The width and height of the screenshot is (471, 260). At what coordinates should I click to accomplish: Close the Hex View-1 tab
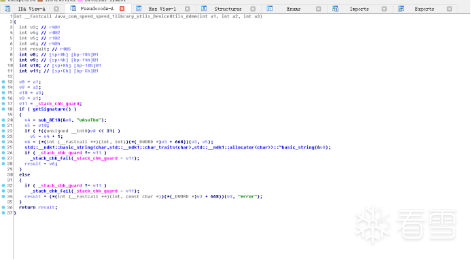[187, 9]
